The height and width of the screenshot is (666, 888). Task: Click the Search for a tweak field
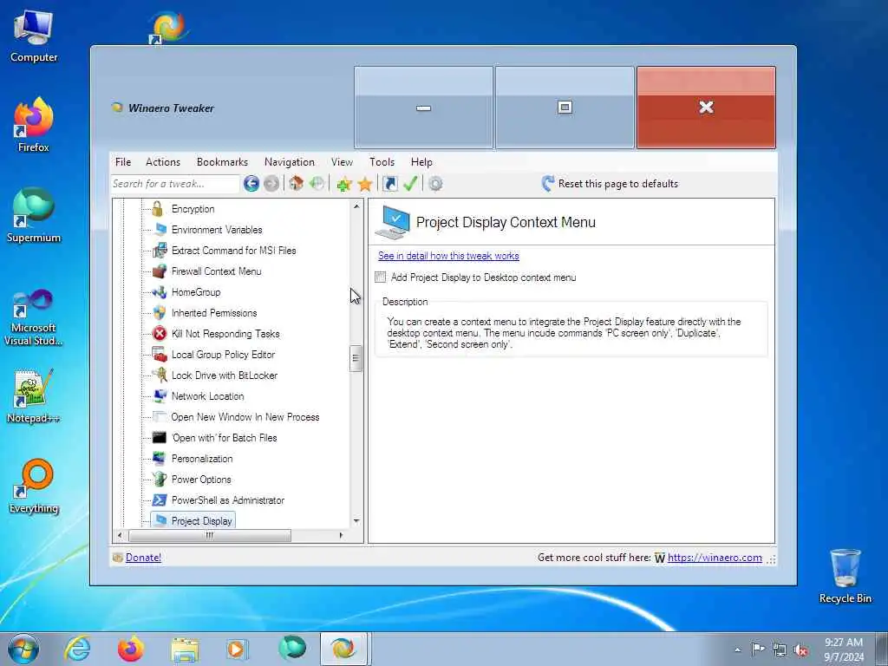[175, 184]
